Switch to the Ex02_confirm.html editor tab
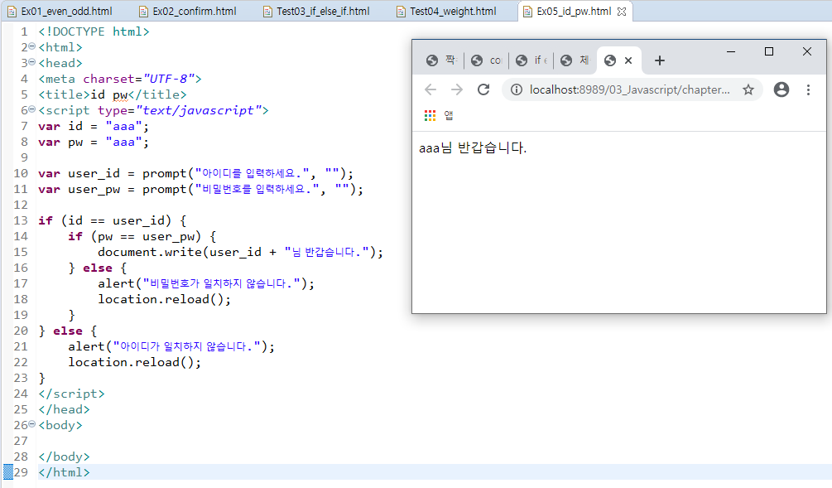The width and height of the screenshot is (832, 488). tap(189, 11)
